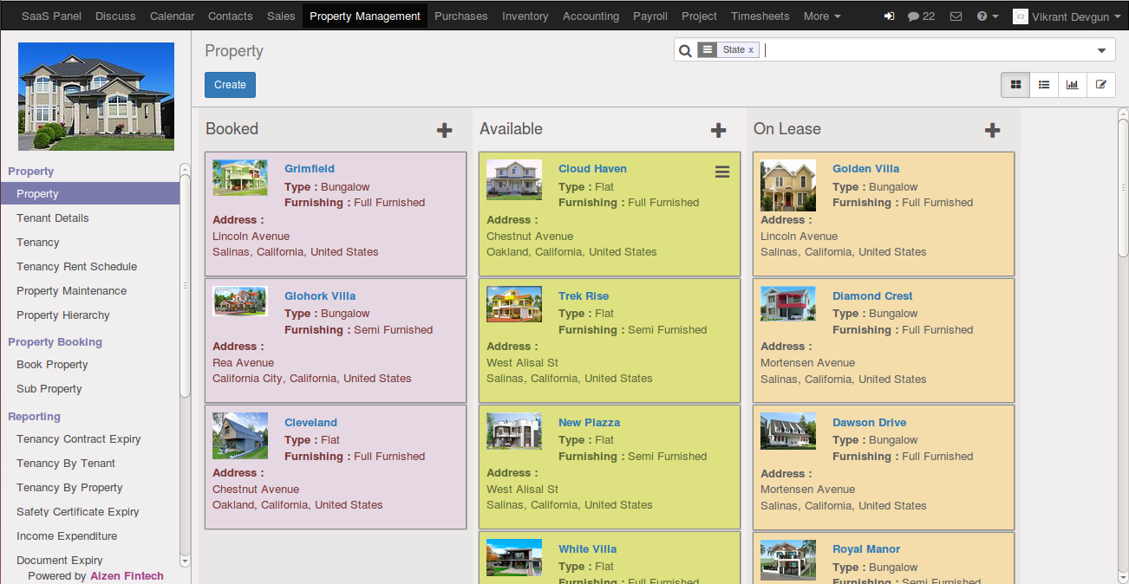Click the company logo house image
The width and height of the screenshot is (1129, 584).
pos(96,96)
